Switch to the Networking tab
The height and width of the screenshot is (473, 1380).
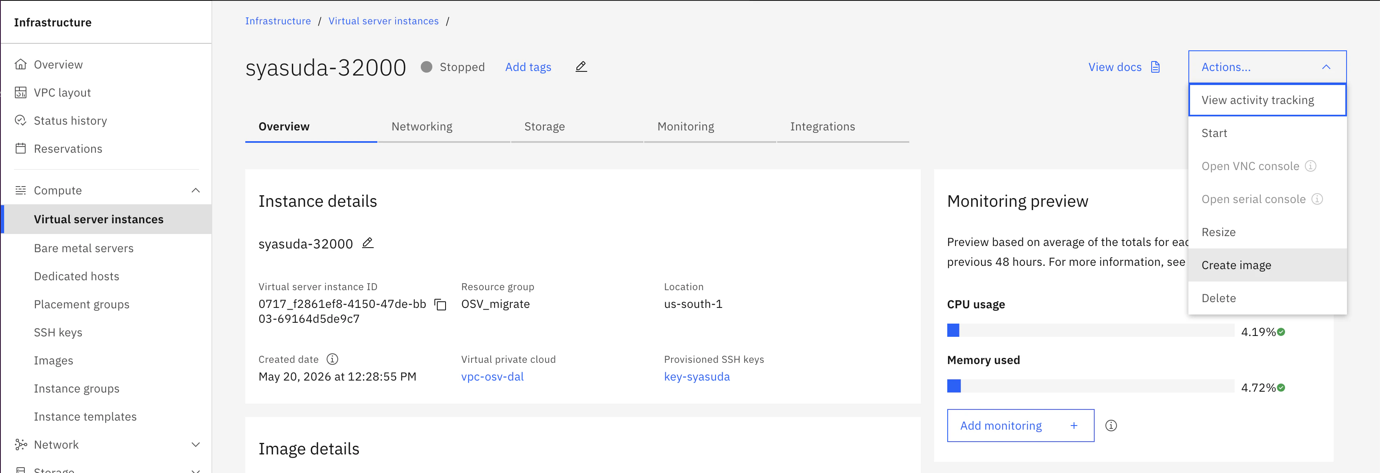click(444, 126)
